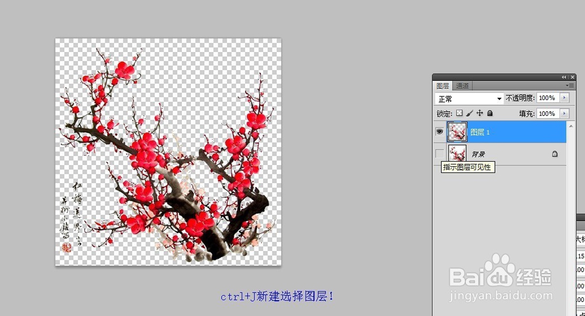Select the 图层 1 layer name

click(x=480, y=132)
